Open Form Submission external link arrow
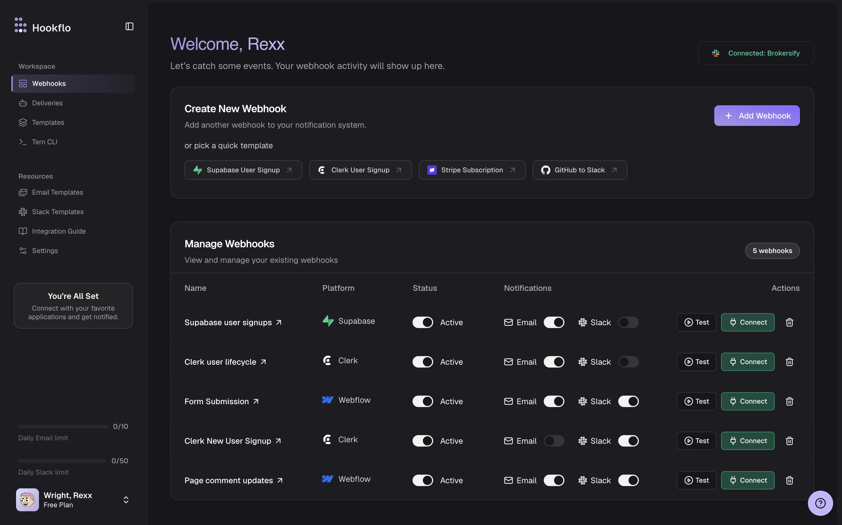 pyautogui.click(x=256, y=401)
